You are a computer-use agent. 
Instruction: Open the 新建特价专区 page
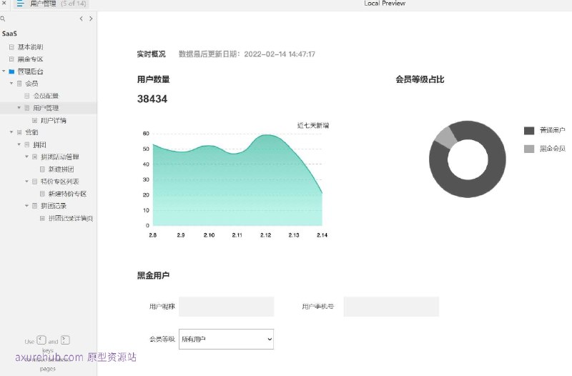(x=67, y=194)
